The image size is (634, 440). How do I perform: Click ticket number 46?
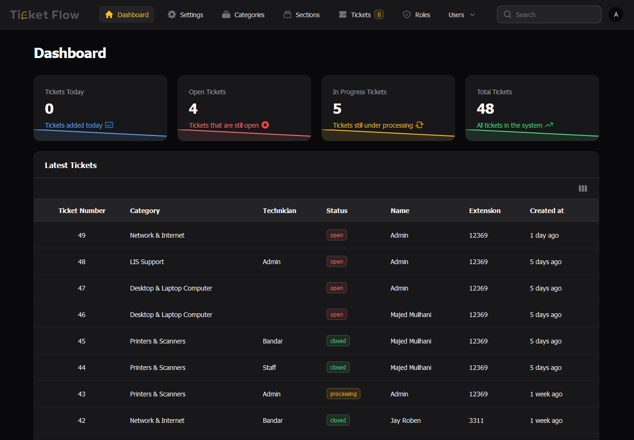tap(82, 315)
